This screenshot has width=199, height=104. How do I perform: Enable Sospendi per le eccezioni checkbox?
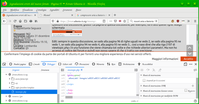tap(144, 80)
